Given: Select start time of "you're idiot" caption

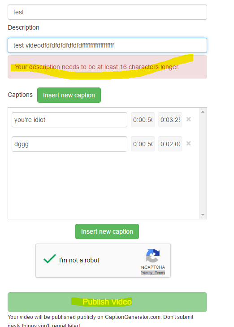Looking at the screenshot, I should (143, 120).
